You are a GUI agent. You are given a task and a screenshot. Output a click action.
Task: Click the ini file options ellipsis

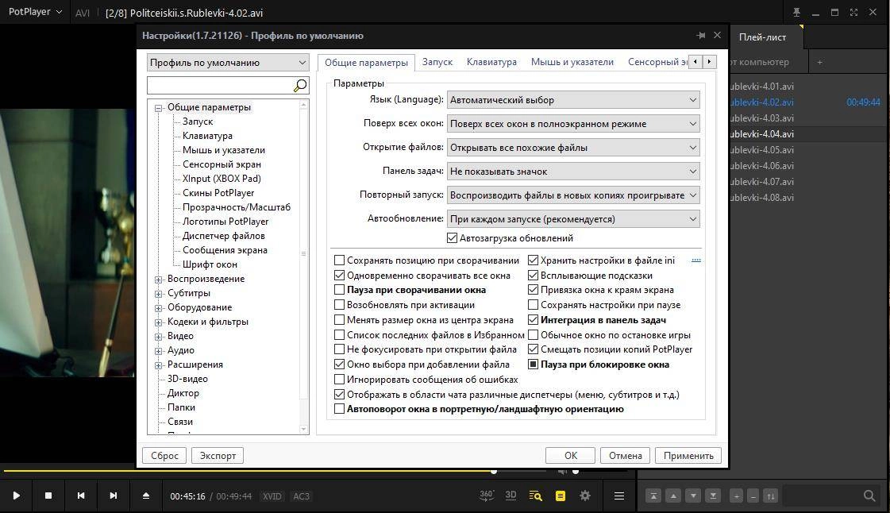pos(695,260)
